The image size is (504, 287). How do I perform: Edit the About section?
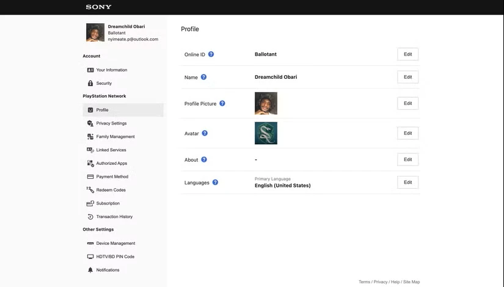click(407, 160)
